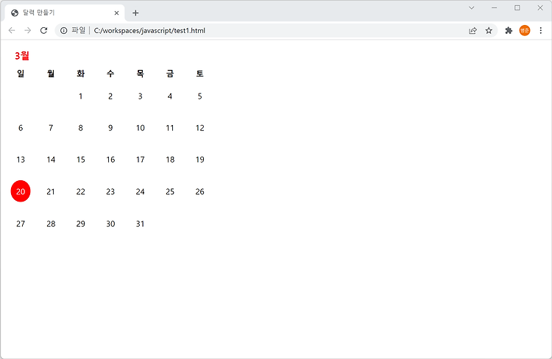Bookmark this page with the star

pos(489,31)
